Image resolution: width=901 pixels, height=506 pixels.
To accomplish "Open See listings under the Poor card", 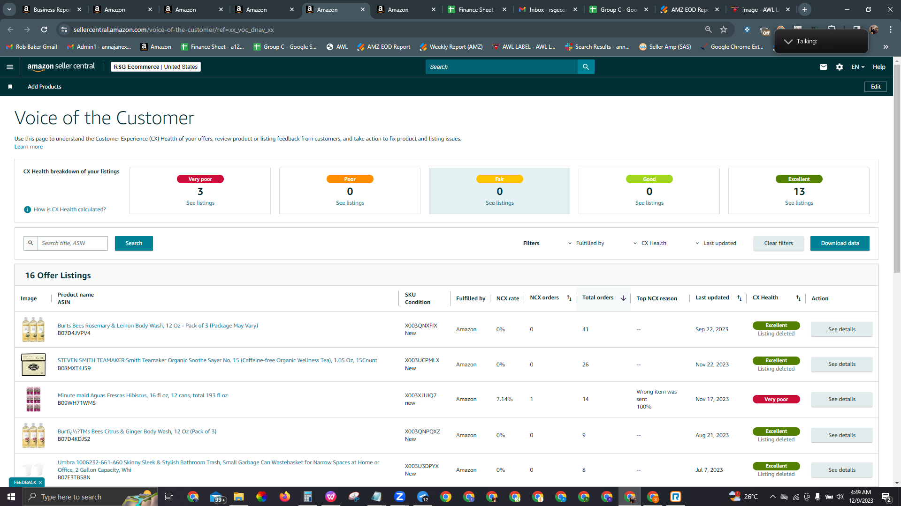I will point(350,203).
